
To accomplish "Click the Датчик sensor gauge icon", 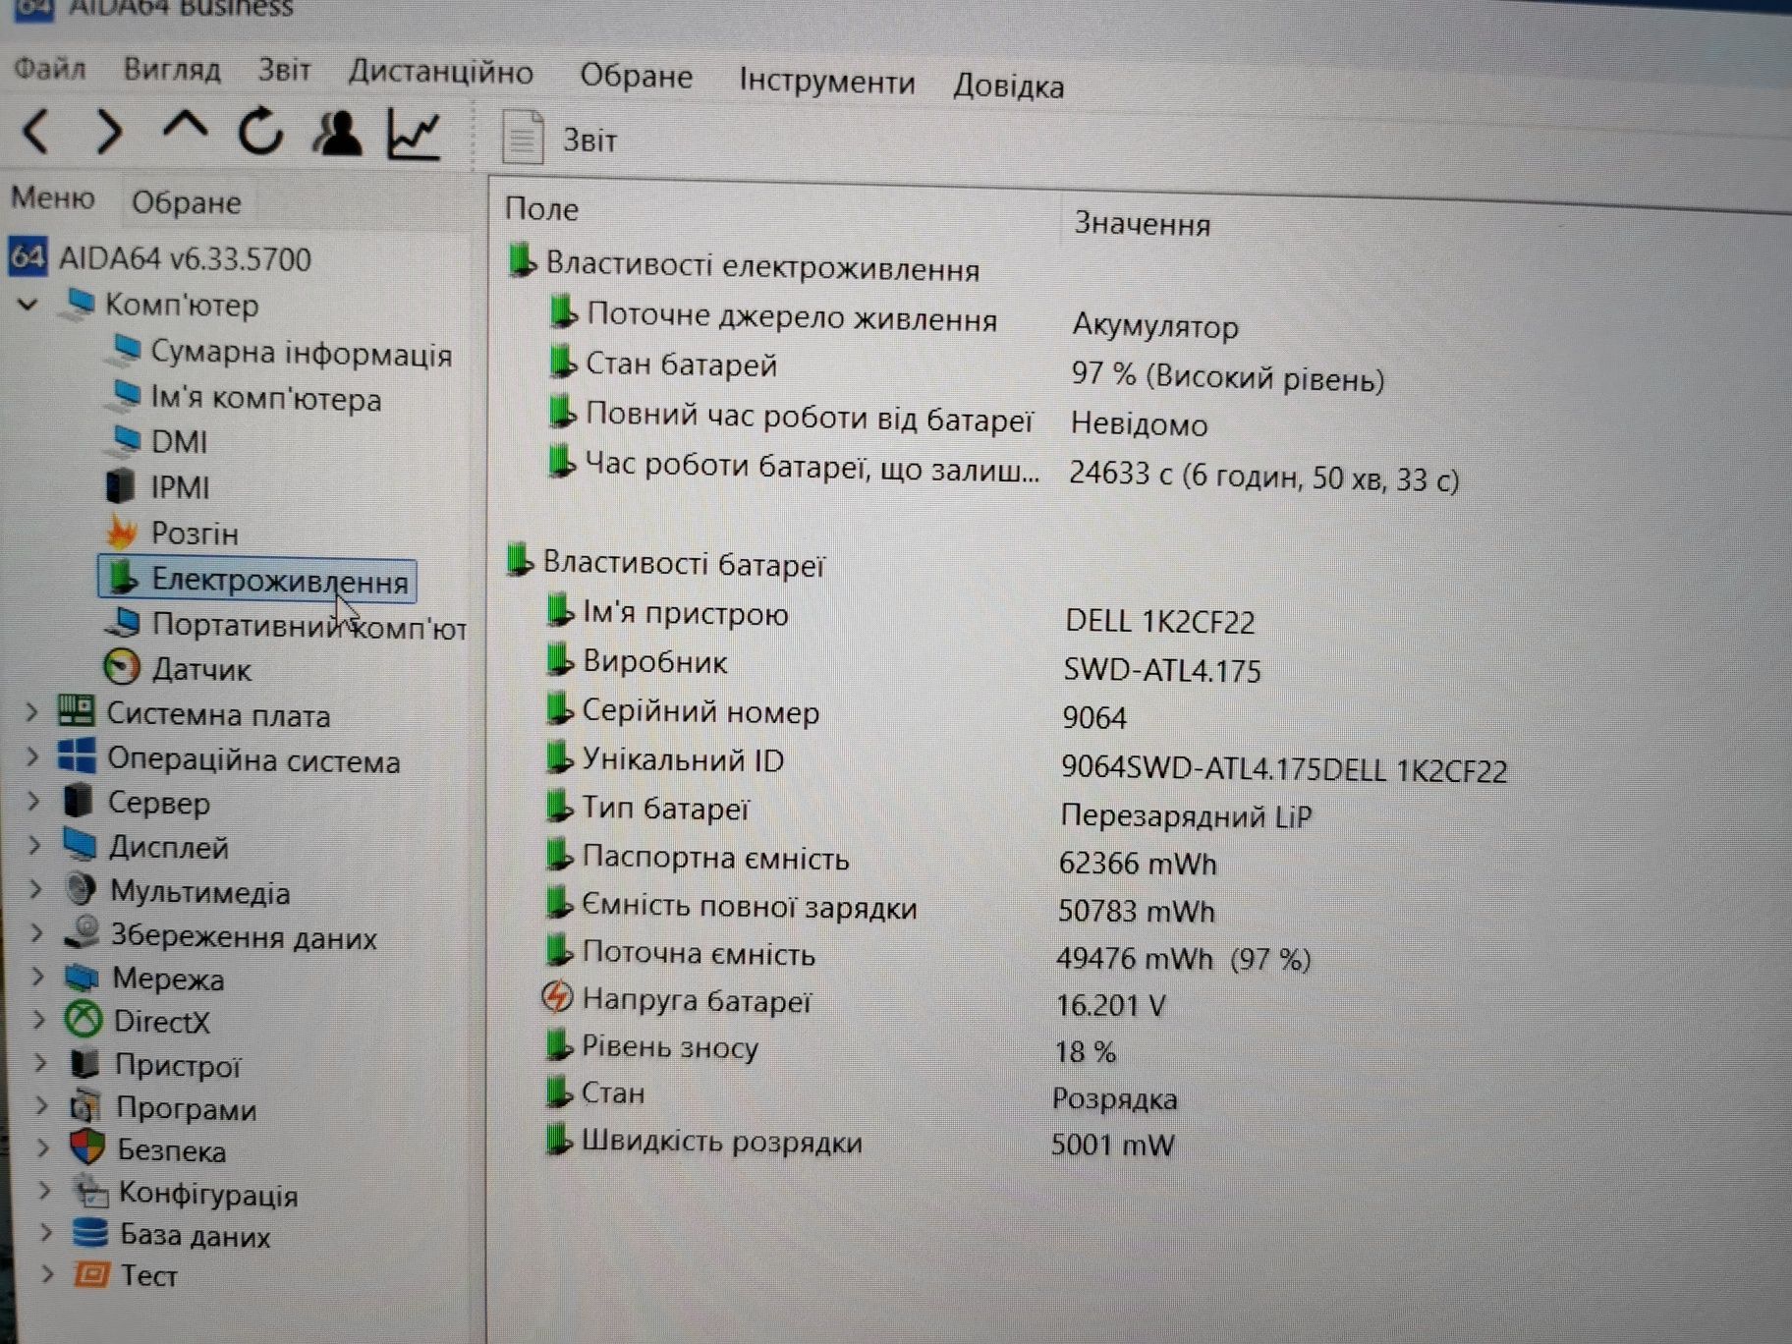I will coord(122,667).
